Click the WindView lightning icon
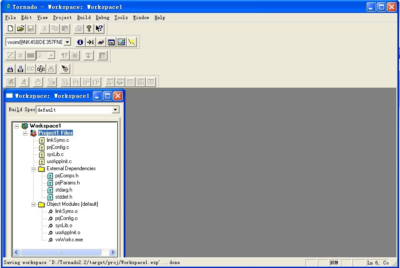The image size is (400, 268). pyautogui.click(x=132, y=42)
